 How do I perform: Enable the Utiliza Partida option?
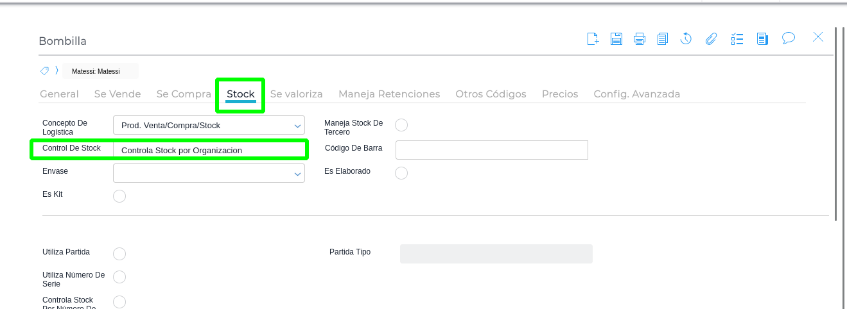coord(119,254)
